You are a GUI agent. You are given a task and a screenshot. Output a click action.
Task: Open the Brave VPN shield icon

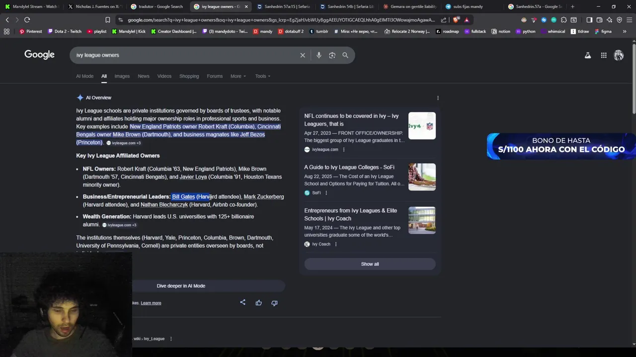(619, 20)
